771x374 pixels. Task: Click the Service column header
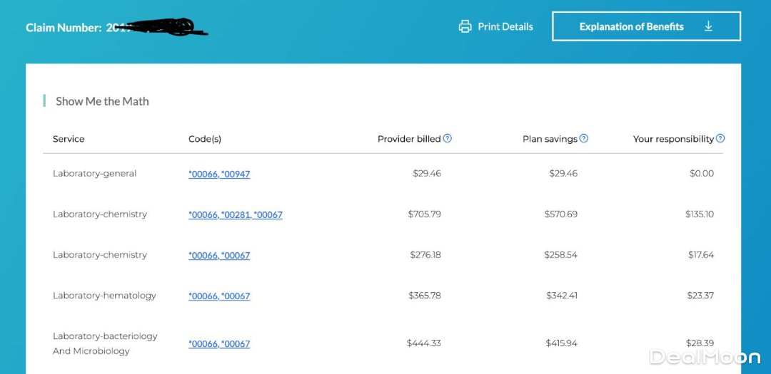(x=69, y=139)
